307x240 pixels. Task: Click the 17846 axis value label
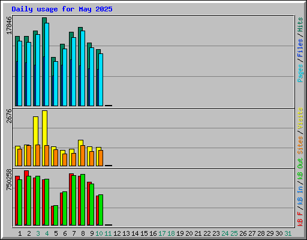(9, 25)
